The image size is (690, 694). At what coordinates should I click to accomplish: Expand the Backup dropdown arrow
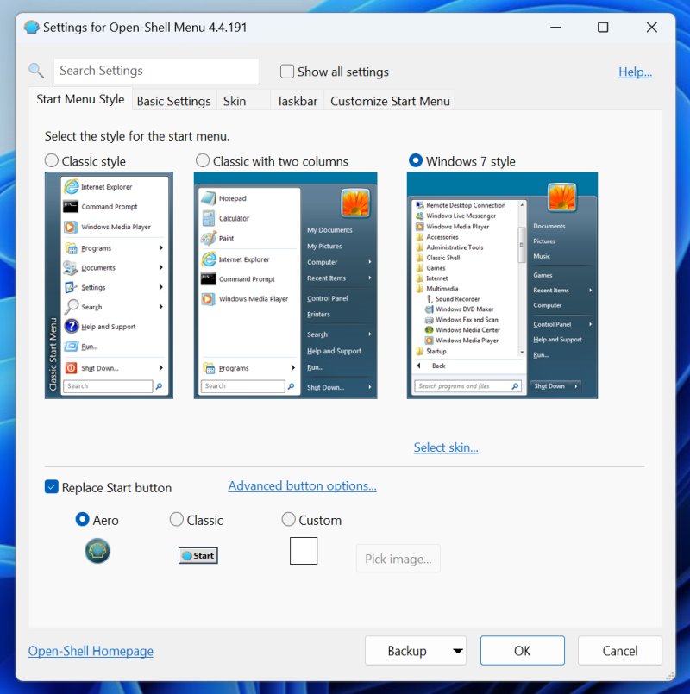pyautogui.click(x=457, y=651)
